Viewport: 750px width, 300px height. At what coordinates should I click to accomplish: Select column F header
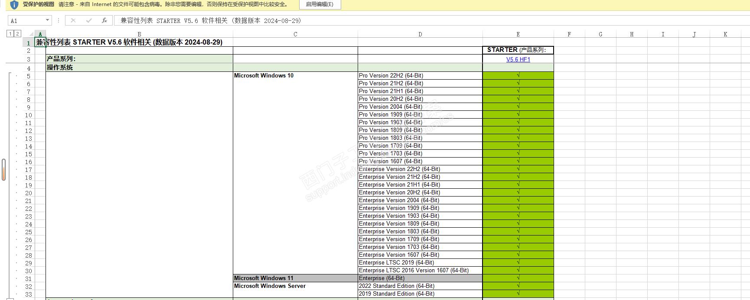click(569, 34)
